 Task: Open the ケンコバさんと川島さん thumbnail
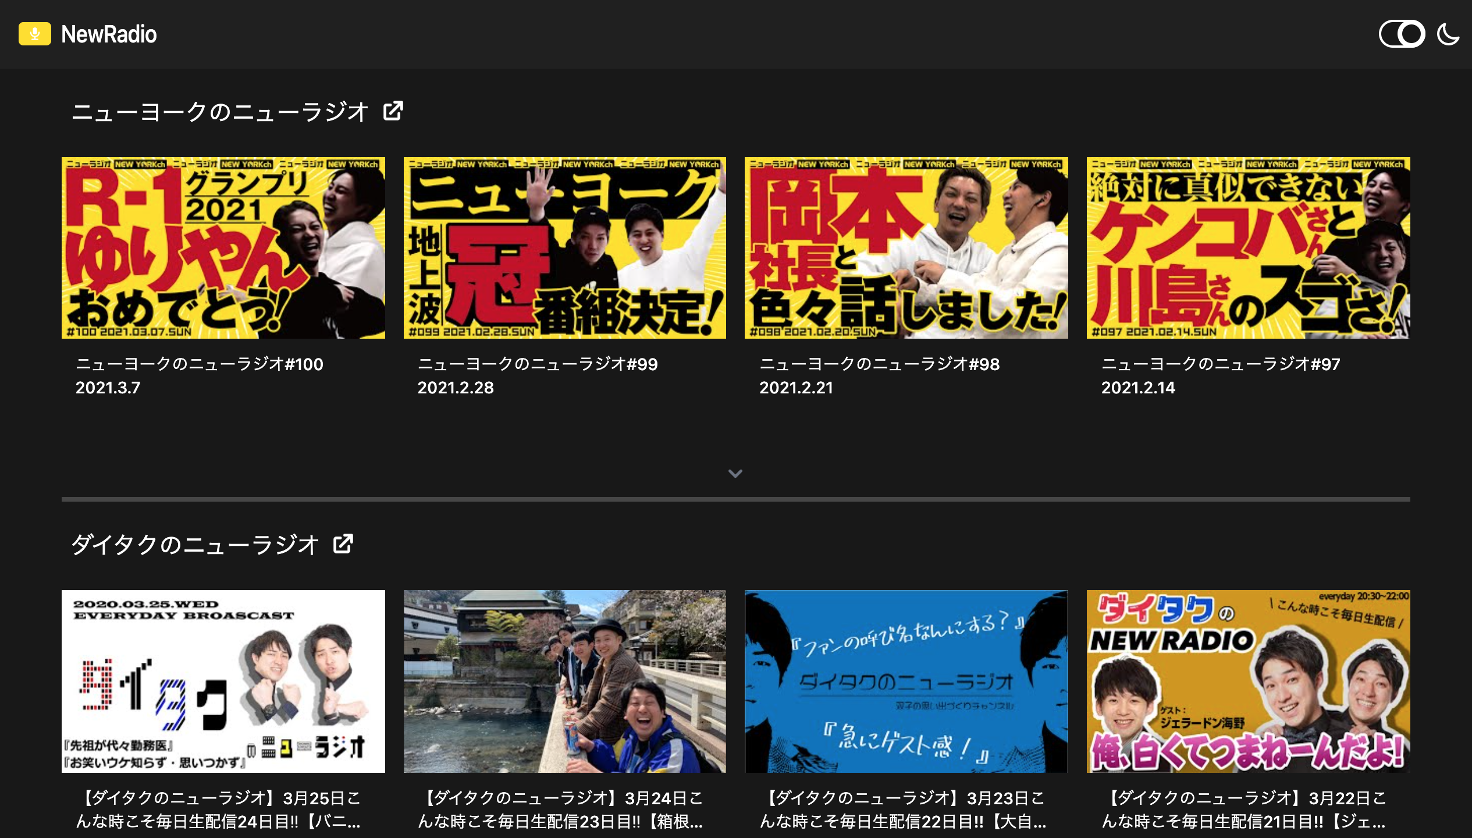click(x=1249, y=248)
